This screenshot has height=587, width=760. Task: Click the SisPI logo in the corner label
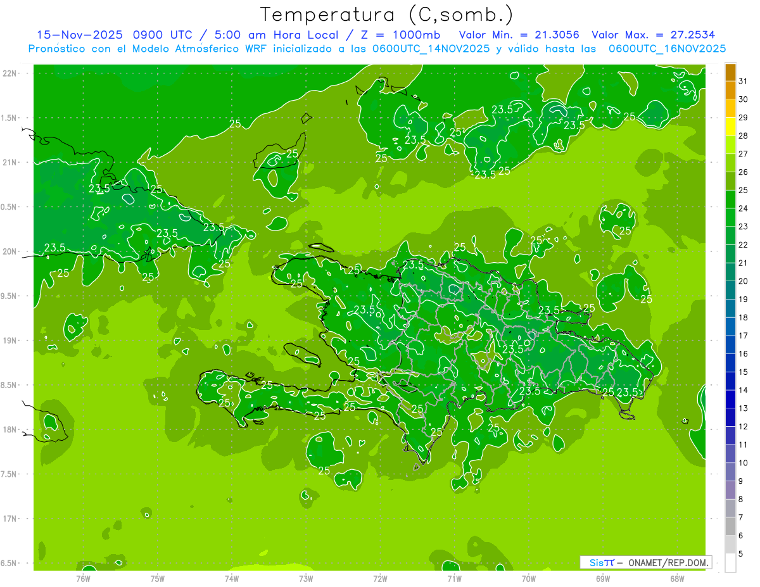tap(601, 562)
